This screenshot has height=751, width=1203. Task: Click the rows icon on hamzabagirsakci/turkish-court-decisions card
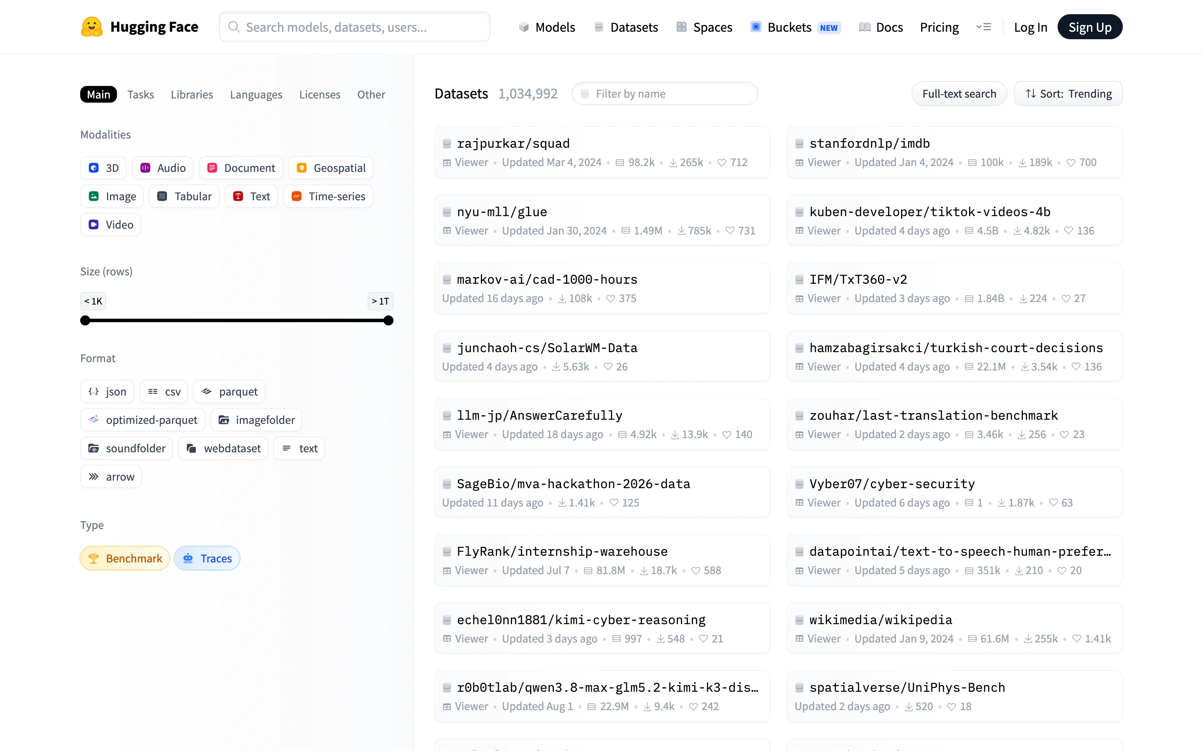[x=969, y=367]
